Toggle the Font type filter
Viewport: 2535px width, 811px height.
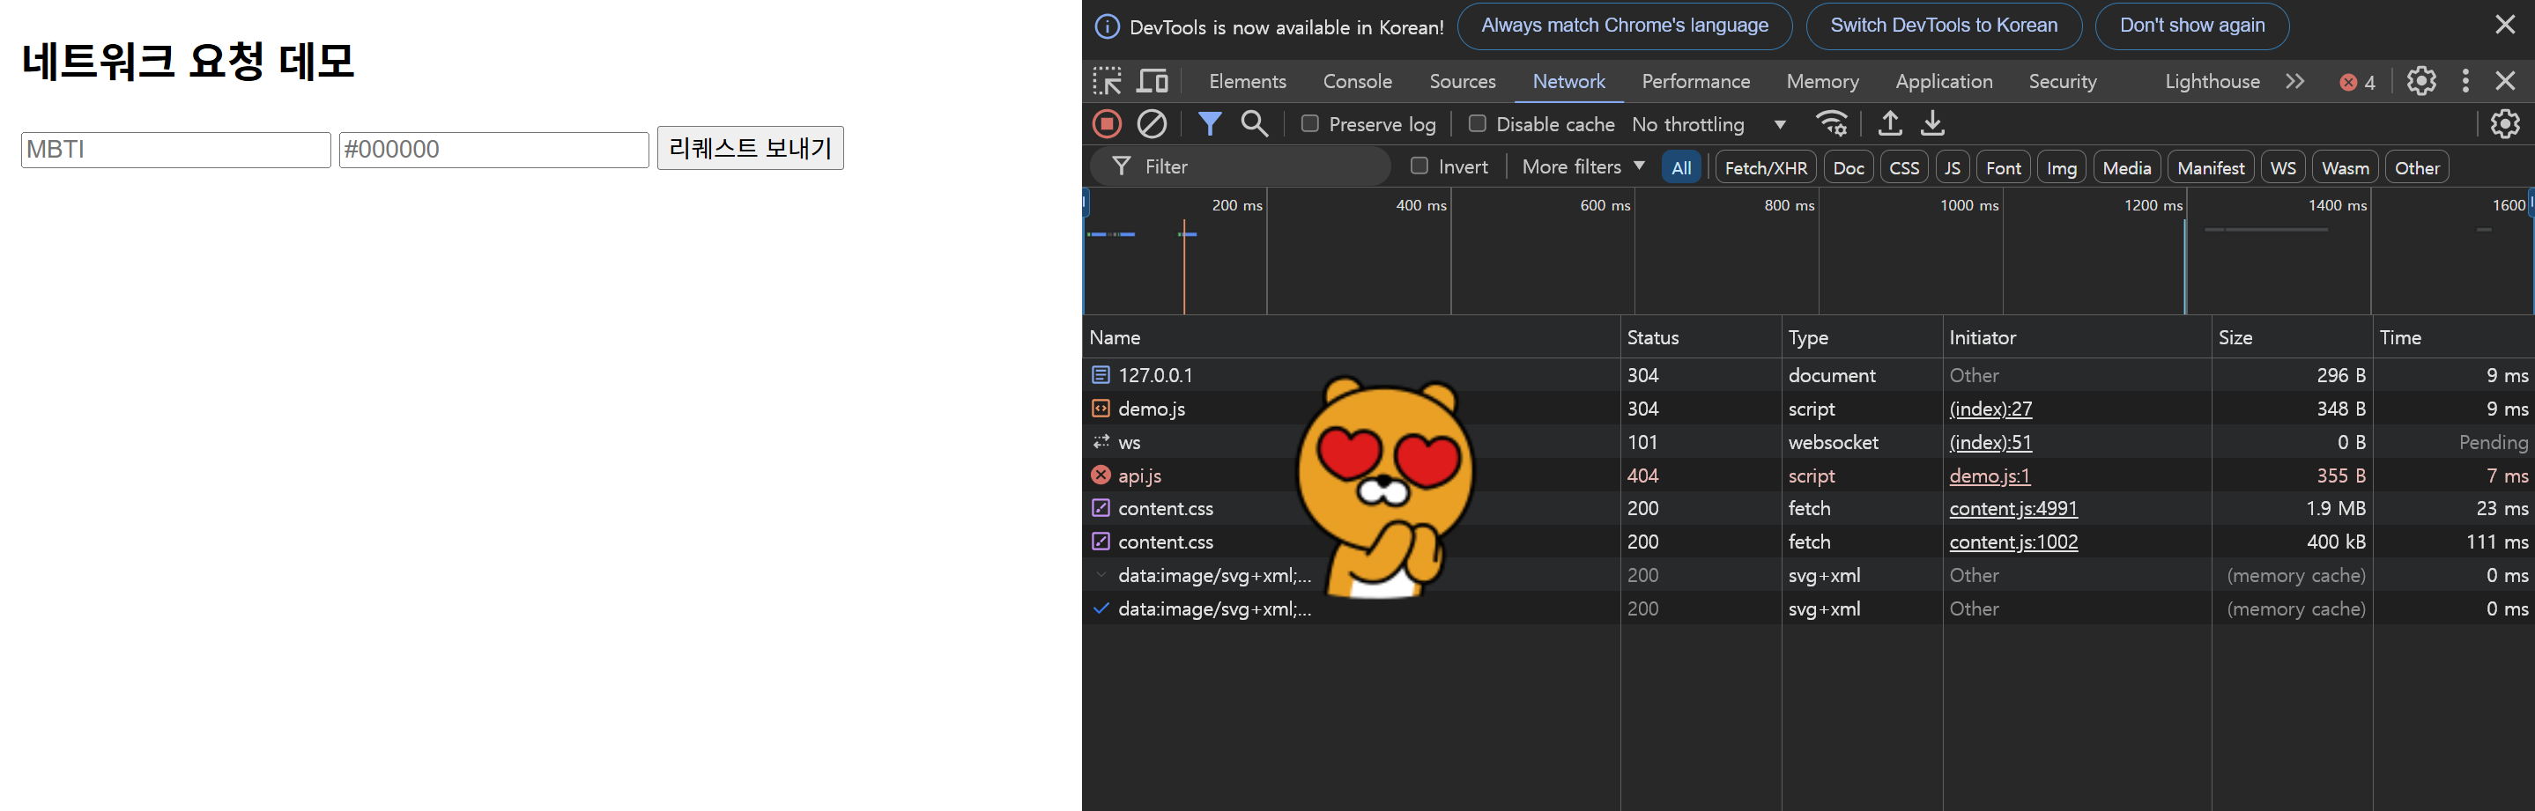[2003, 167]
